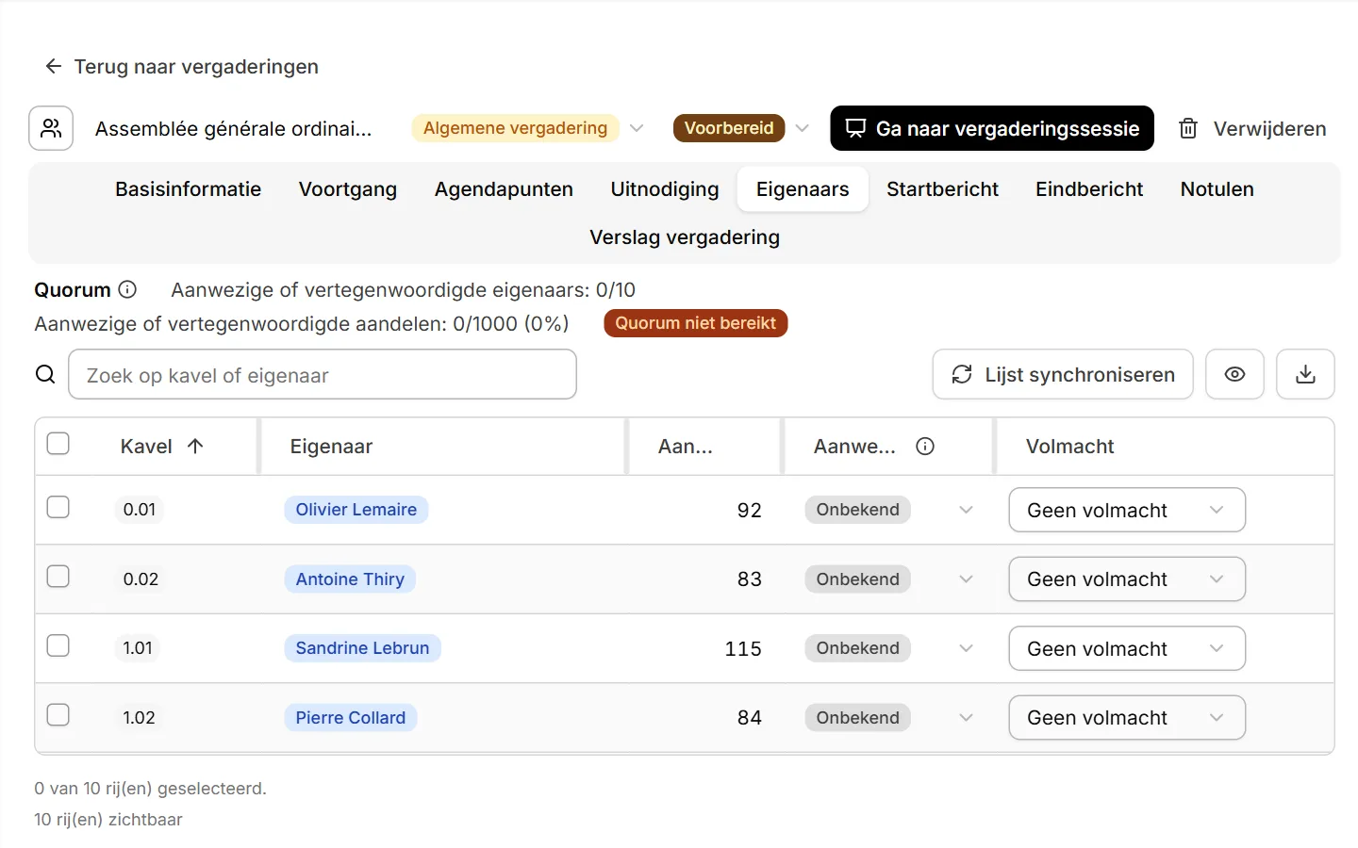Open Geen volmacht dropdown for kavel 1.01
Viewport: 1358px width, 848px height.
click(x=1127, y=648)
